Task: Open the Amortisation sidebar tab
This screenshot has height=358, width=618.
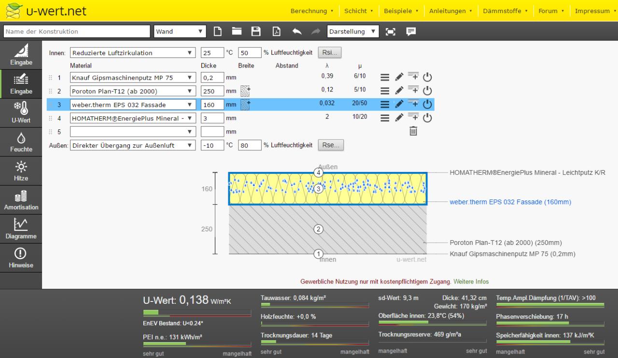Action: (21, 200)
